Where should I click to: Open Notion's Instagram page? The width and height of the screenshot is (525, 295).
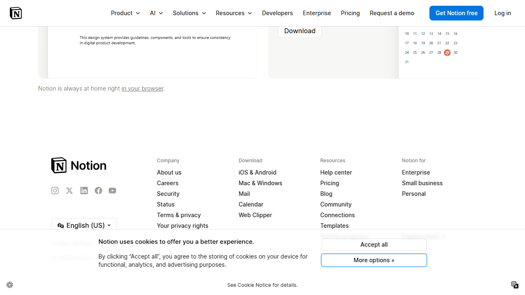point(55,191)
